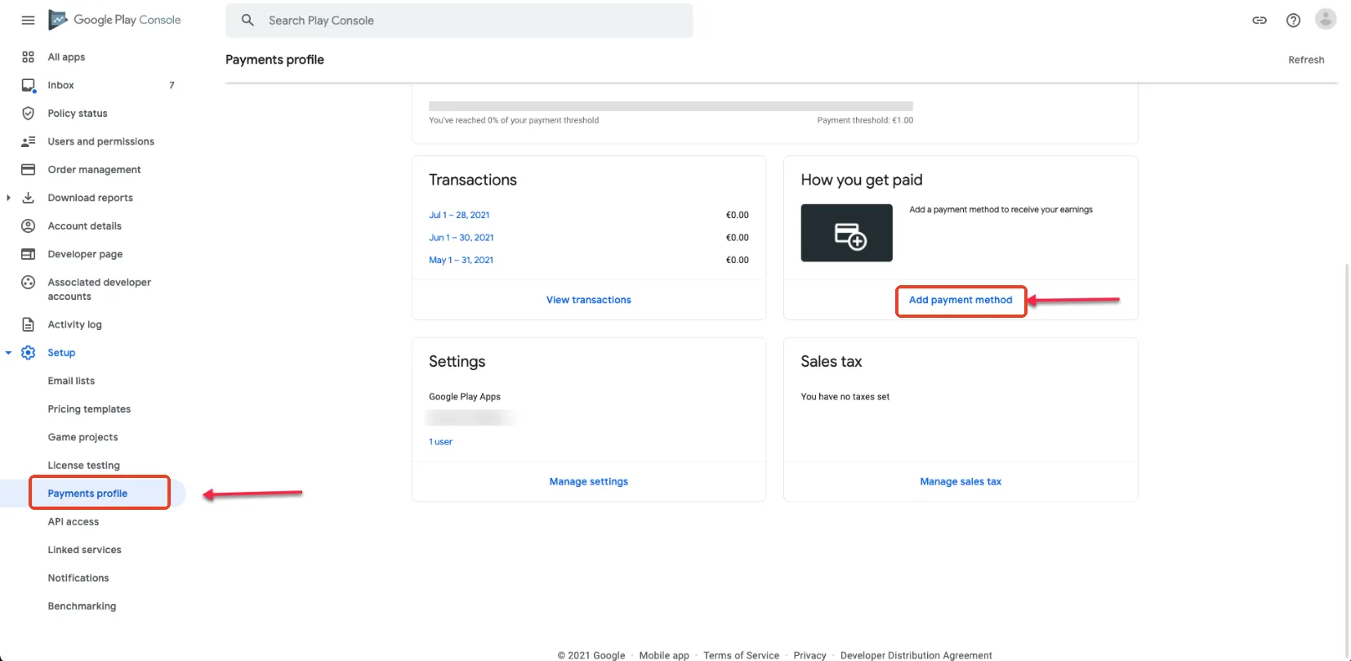Viewport: 1351px width, 661px height.
Task: Click the page vertical scrollbar
Action: point(1347,459)
